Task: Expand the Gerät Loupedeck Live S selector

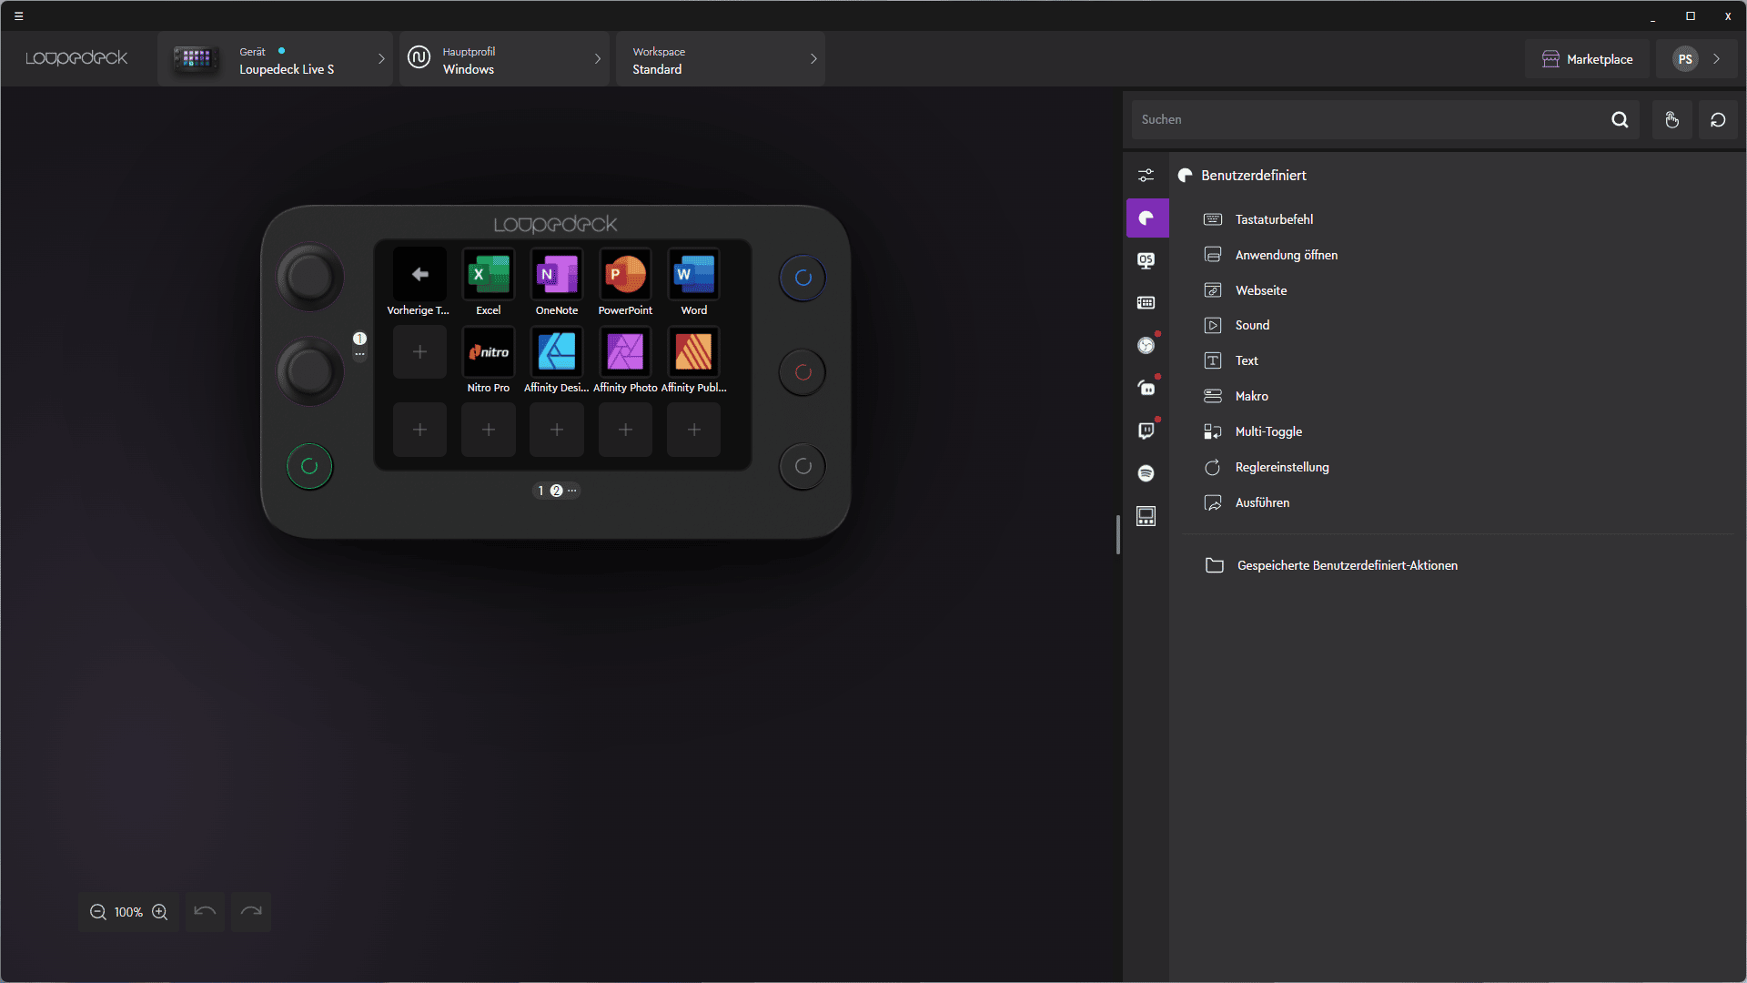Action: click(x=275, y=59)
